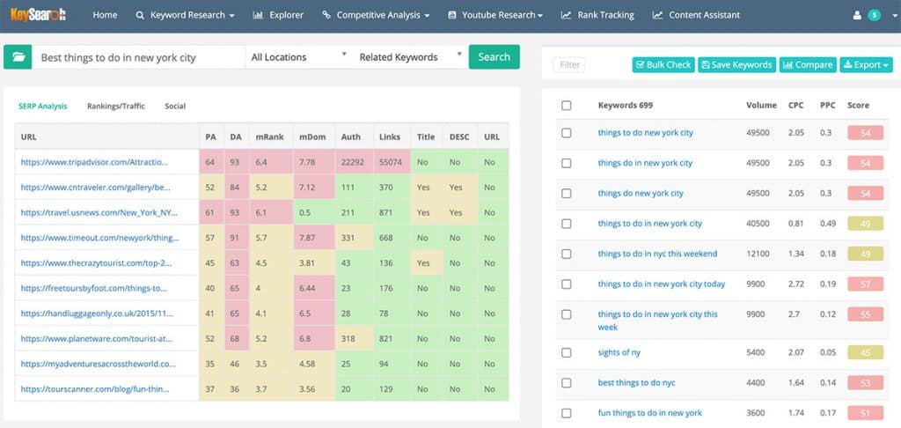Screen dimensions: 901x428
Task: Click the green folder icon beside search box
Action: pos(18,57)
